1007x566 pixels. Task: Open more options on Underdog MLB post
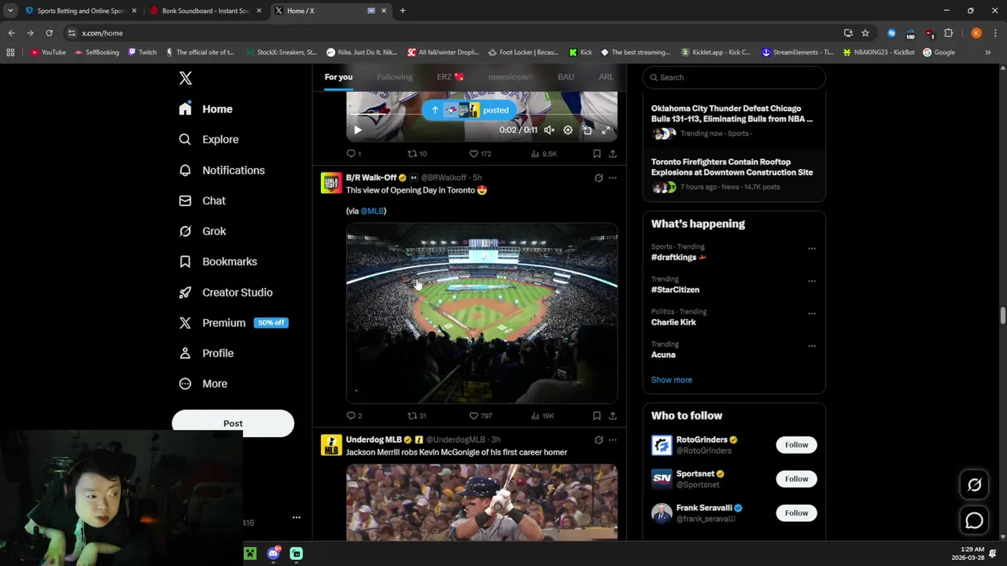pos(613,439)
